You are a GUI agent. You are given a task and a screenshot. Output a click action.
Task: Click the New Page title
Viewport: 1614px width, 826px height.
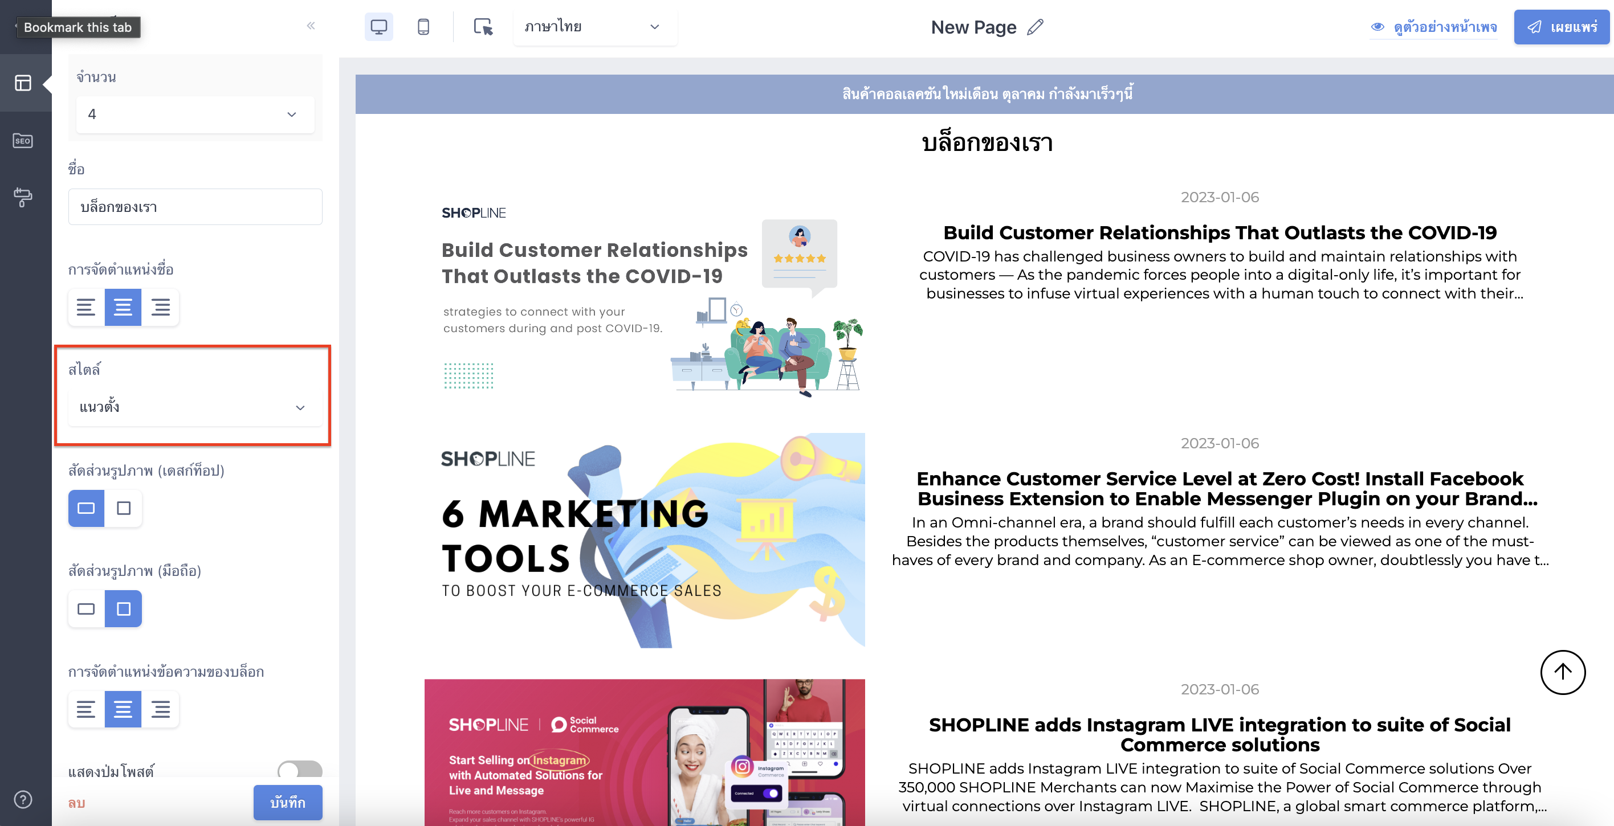973,27
